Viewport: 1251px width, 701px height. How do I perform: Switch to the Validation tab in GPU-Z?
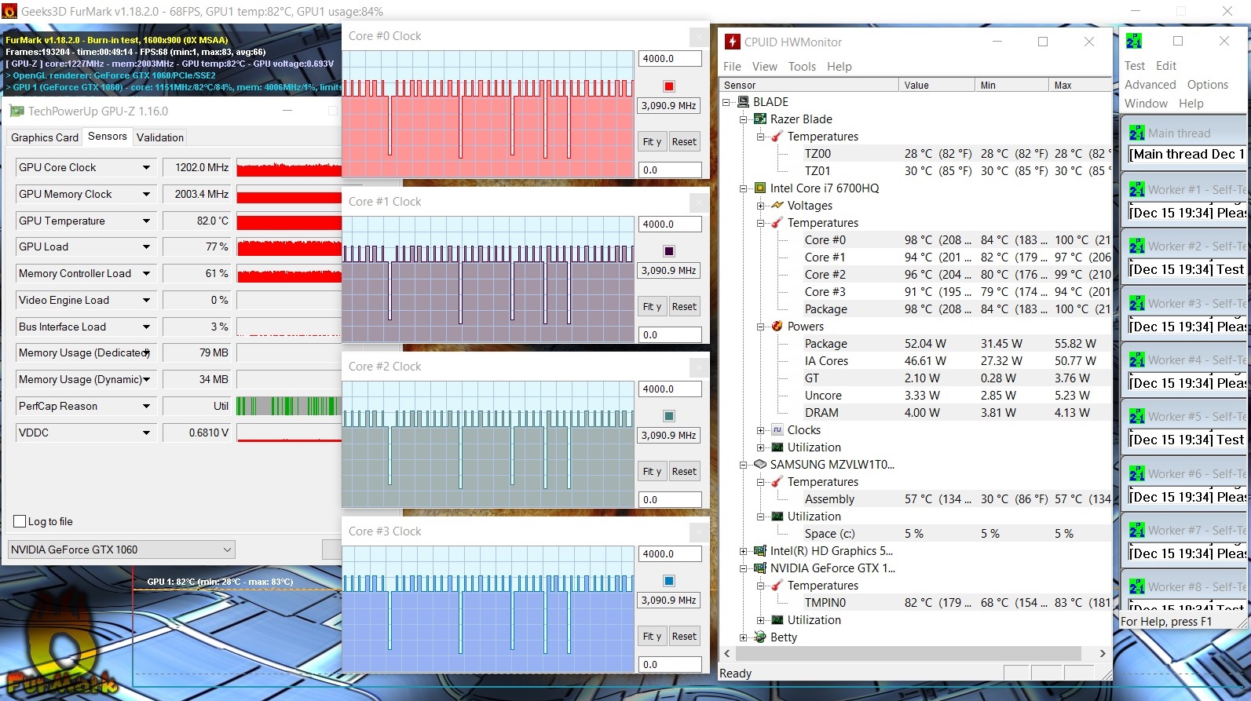pyautogui.click(x=160, y=137)
